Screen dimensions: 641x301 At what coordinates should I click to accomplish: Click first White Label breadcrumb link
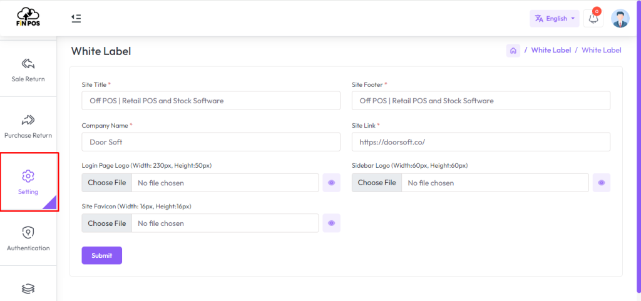pyautogui.click(x=551, y=50)
